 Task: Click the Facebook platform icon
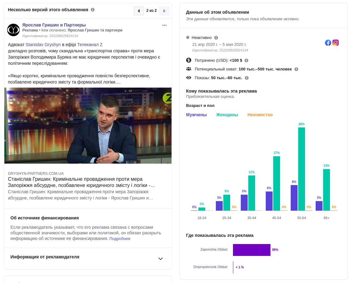[x=328, y=43]
